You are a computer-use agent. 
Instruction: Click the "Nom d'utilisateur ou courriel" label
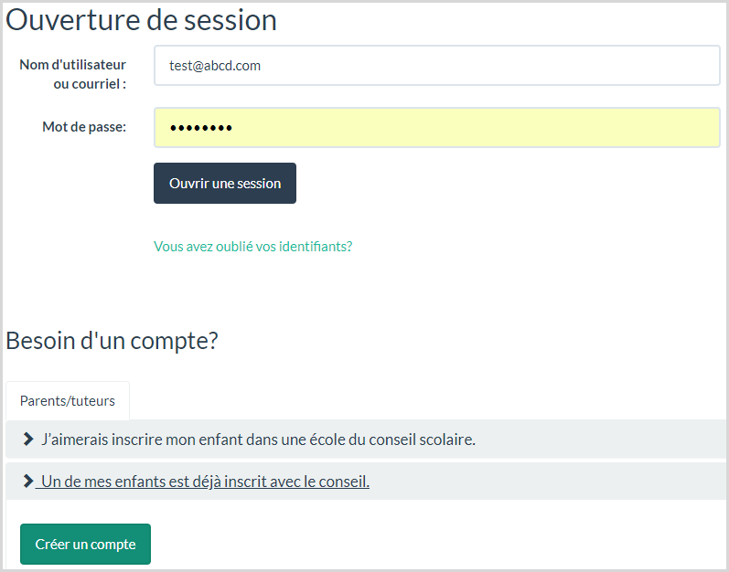pyautogui.click(x=73, y=74)
